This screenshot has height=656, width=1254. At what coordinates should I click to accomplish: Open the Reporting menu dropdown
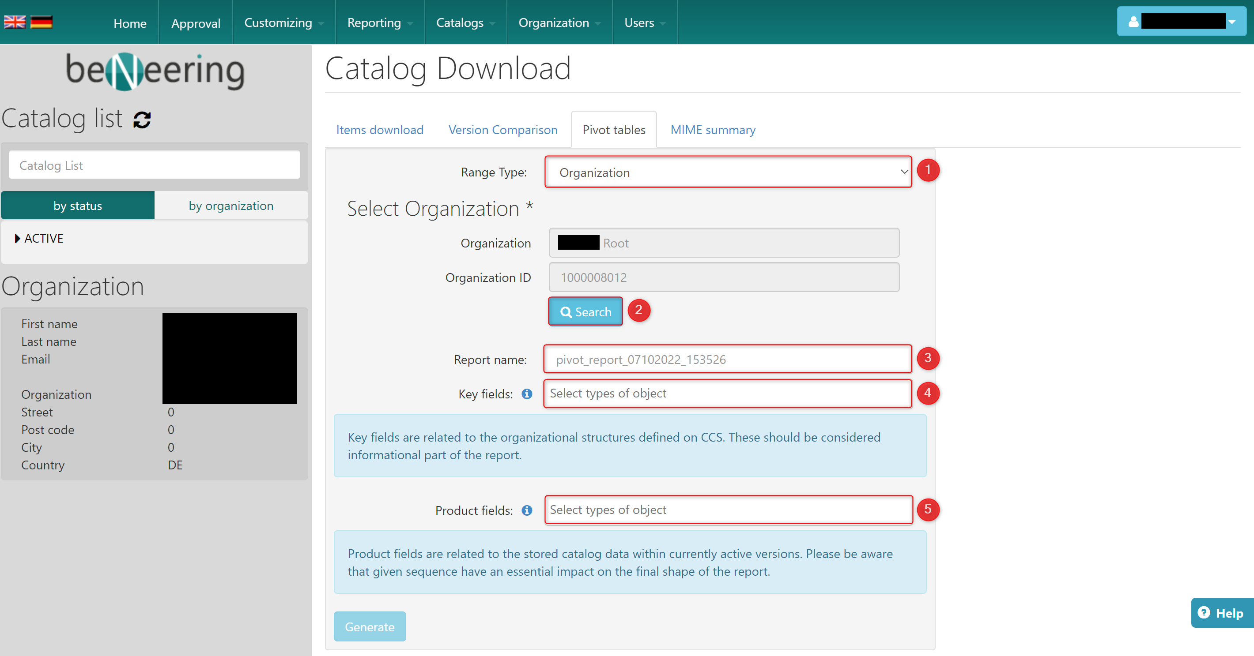(380, 23)
